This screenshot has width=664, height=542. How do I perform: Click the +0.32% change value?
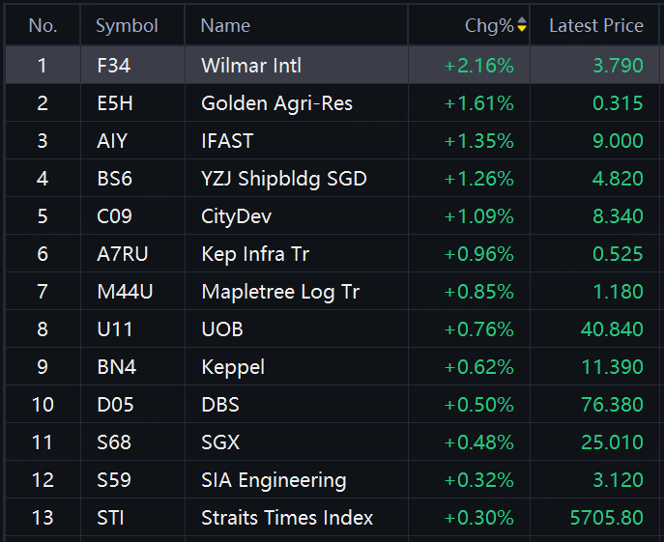(x=479, y=480)
